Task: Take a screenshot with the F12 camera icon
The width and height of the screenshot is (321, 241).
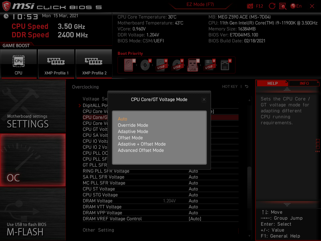Action: tap(250, 6)
